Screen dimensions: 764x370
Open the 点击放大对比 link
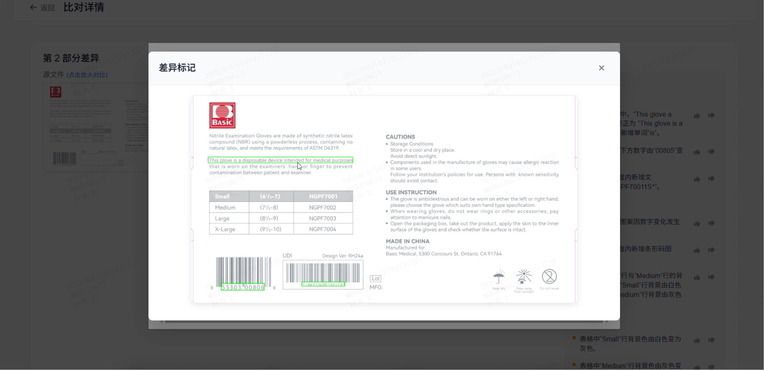point(87,75)
